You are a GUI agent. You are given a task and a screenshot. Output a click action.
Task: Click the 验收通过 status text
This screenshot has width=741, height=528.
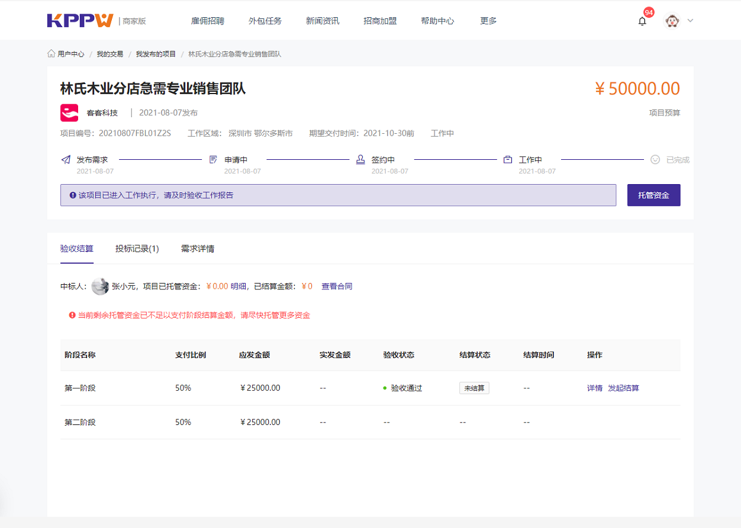[407, 388]
